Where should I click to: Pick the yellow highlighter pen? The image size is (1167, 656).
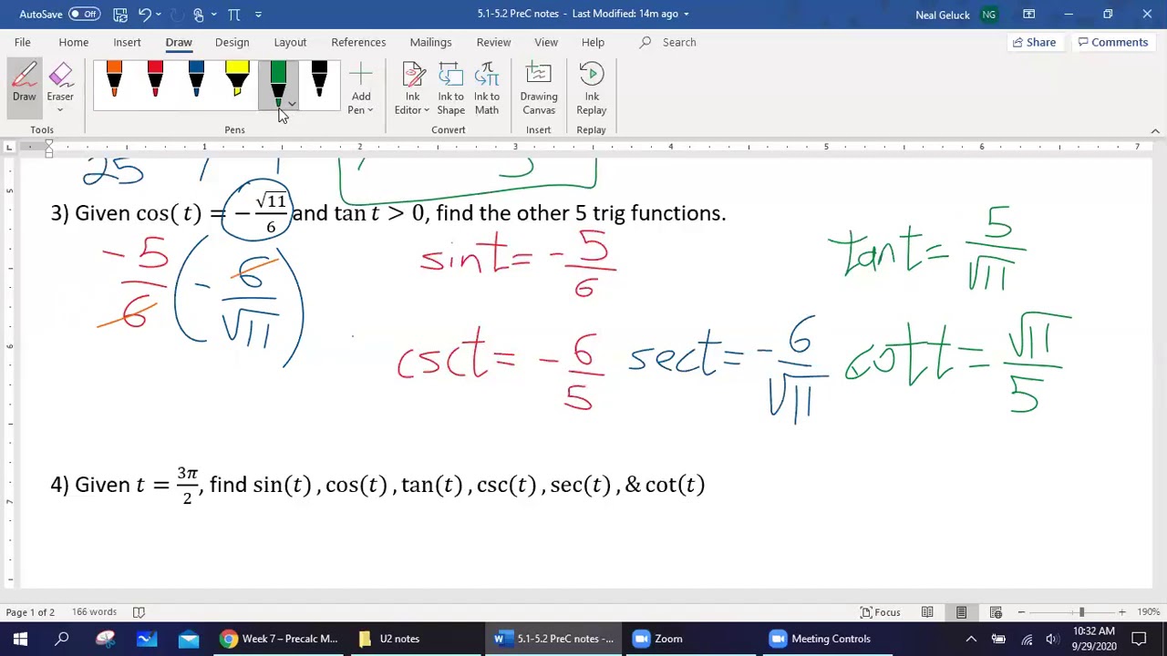tap(237, 80)
